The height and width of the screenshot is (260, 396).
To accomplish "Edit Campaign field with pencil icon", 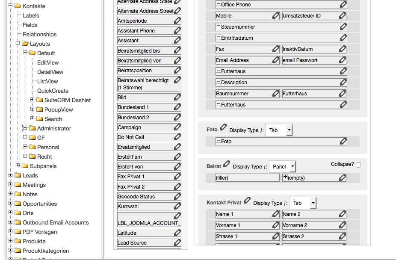I will click(x=177, y=127).
